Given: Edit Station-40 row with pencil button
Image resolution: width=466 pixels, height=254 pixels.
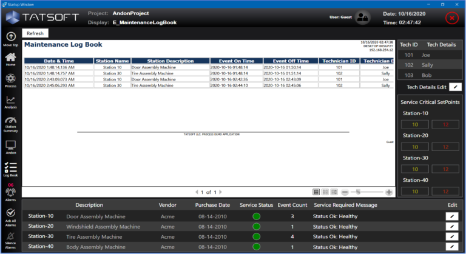Looking at the screenshot, I should point(452,247).
